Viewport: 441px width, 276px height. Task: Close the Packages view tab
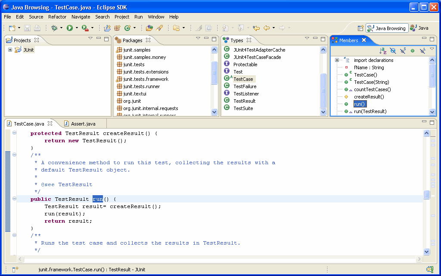(148, 40)
